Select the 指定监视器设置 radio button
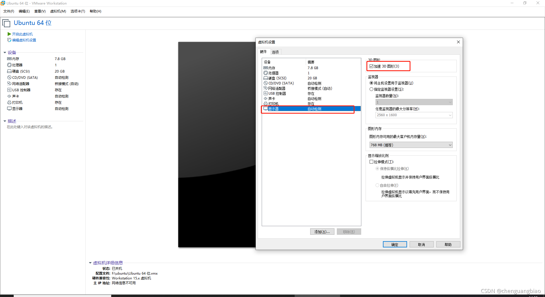Image resolution: width=545 pixels, height=297 pixels. coord(371,89)
